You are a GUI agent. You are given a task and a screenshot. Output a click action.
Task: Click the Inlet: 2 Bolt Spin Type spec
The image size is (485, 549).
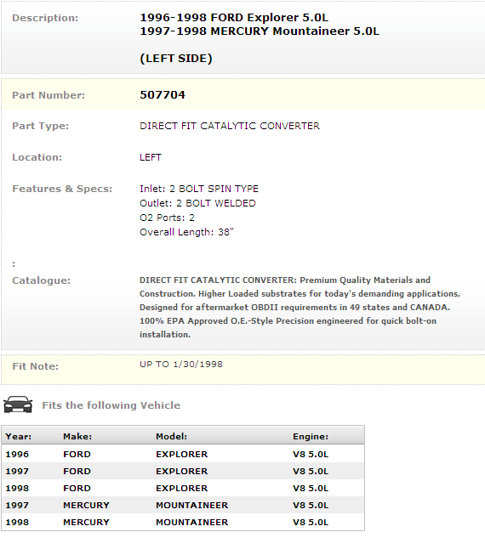coord(199,189)
